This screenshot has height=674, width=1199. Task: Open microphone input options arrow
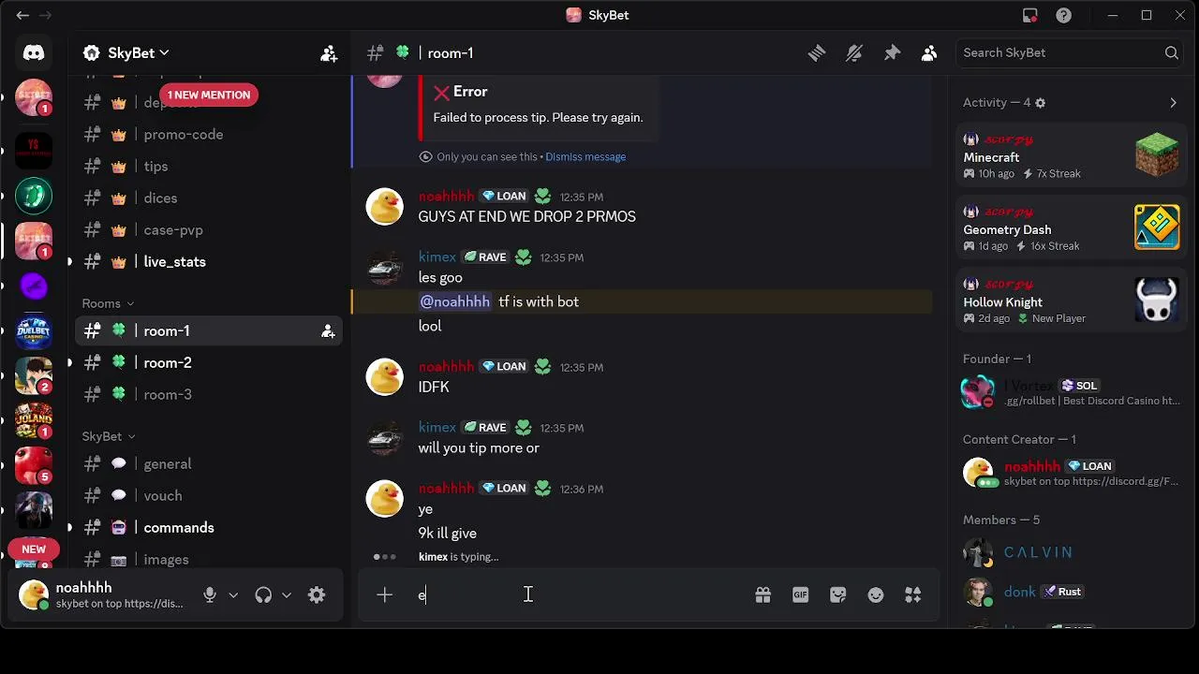point(233,595)
